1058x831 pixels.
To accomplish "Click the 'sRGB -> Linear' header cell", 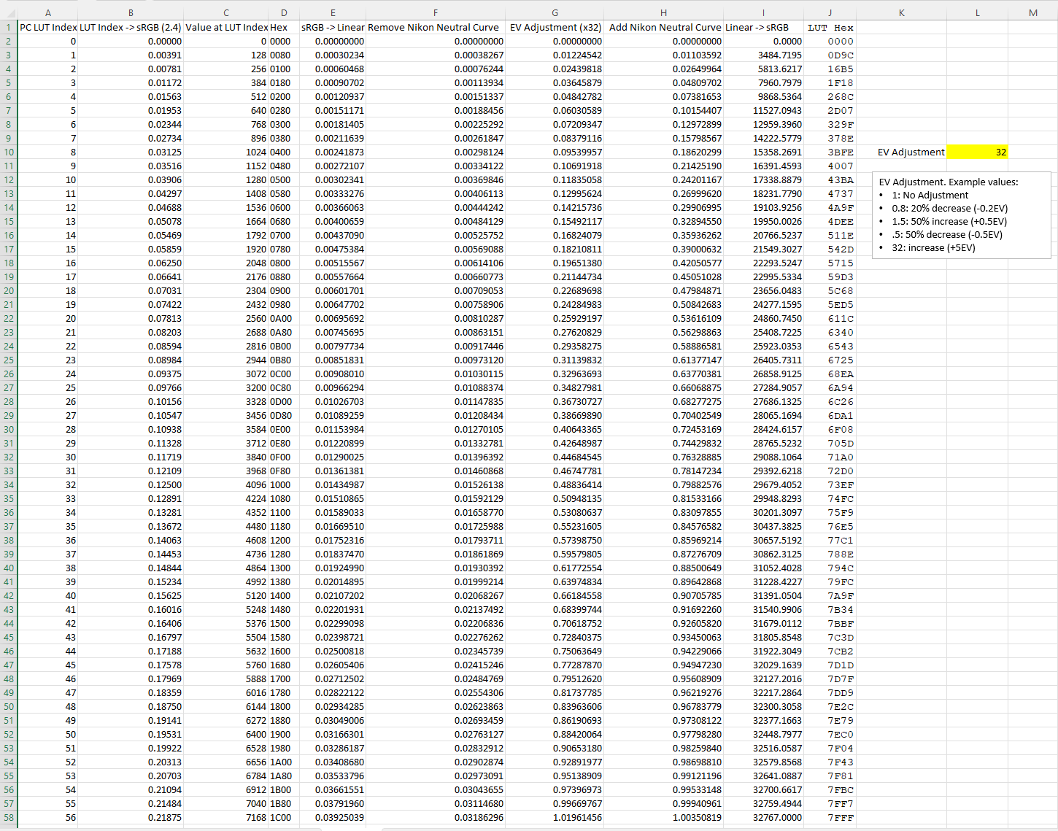I will 332,27.
